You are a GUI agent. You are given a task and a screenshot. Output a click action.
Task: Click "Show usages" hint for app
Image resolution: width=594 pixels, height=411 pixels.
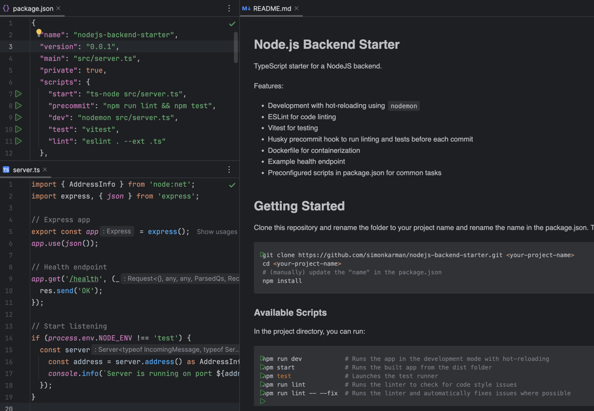217,232
